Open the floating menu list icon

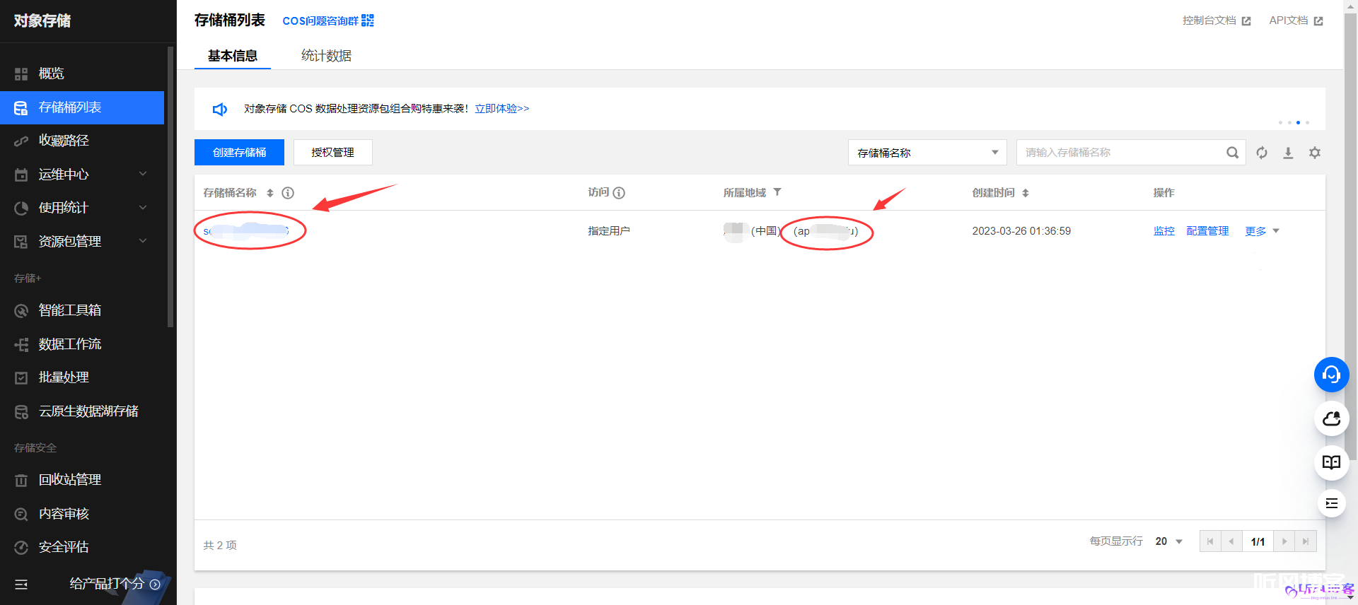coord(1331,503)
